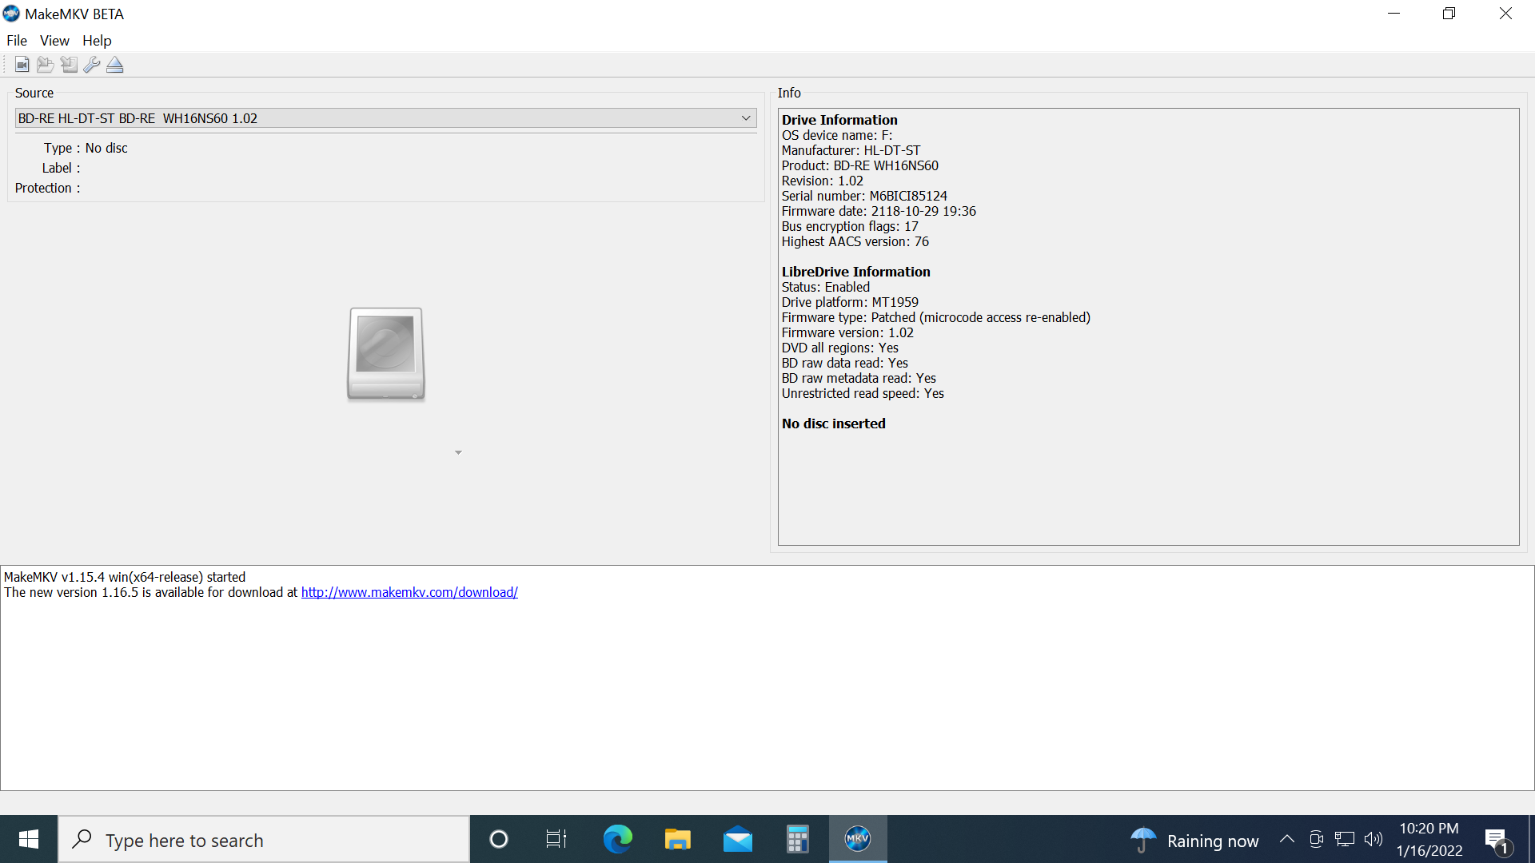The height and width of the screenshot is (863, 1535).
Task: Click the open disc image file icon
Action: pos(21,66)
